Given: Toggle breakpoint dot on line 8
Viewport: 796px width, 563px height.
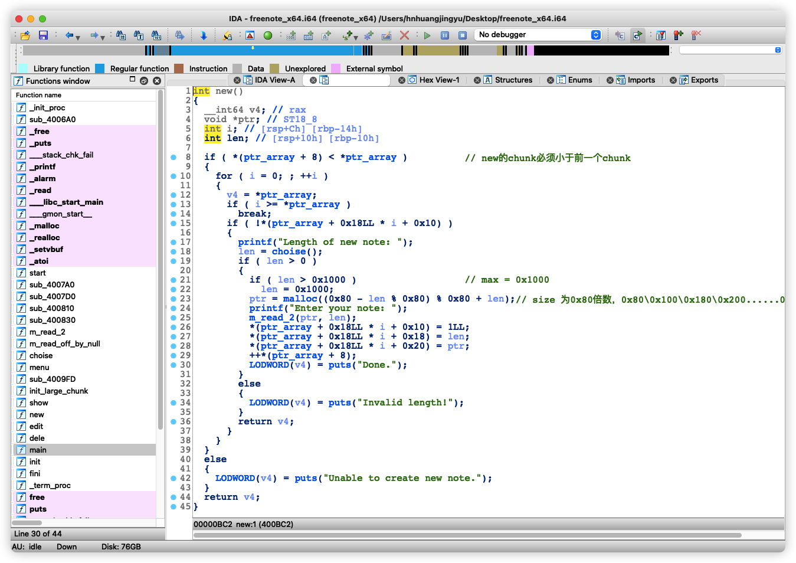Looking at the screenshot, I should click(173, 158).
